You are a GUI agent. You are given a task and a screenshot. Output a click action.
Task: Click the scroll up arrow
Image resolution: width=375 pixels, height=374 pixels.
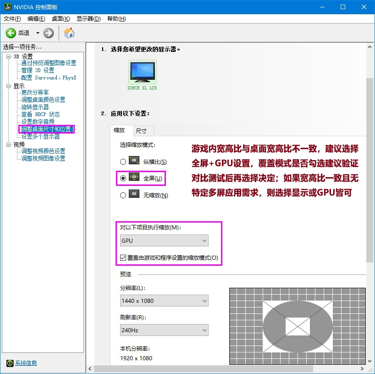tap(370, 47)
